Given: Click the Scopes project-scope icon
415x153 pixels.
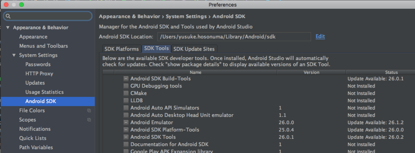Looking at the screenshot, I should coord(89,120).
